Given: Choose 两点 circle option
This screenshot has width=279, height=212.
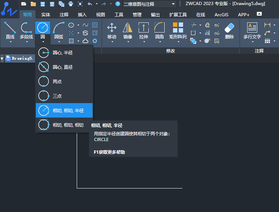Looking at the screenshot, I should click(64, 81).
